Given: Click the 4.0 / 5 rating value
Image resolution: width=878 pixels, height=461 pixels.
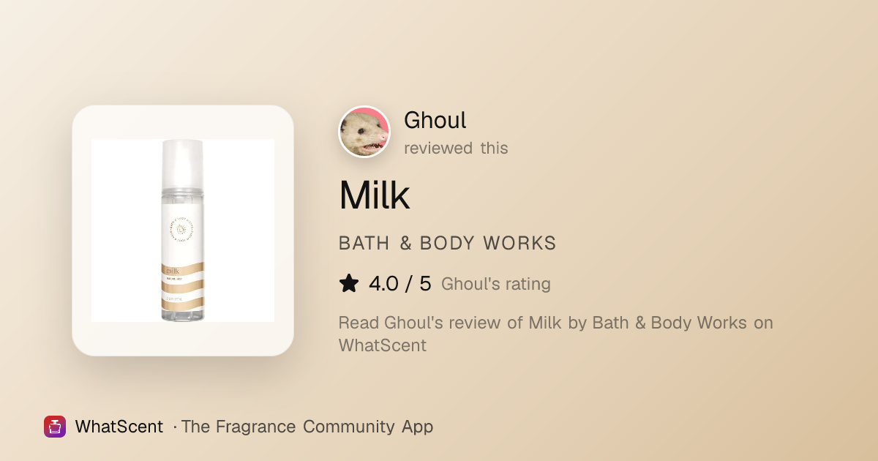Looking at the screenshot, I should click(x=400, y=284).
